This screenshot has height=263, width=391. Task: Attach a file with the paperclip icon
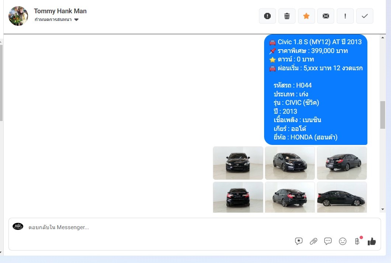tap(313, 241)
